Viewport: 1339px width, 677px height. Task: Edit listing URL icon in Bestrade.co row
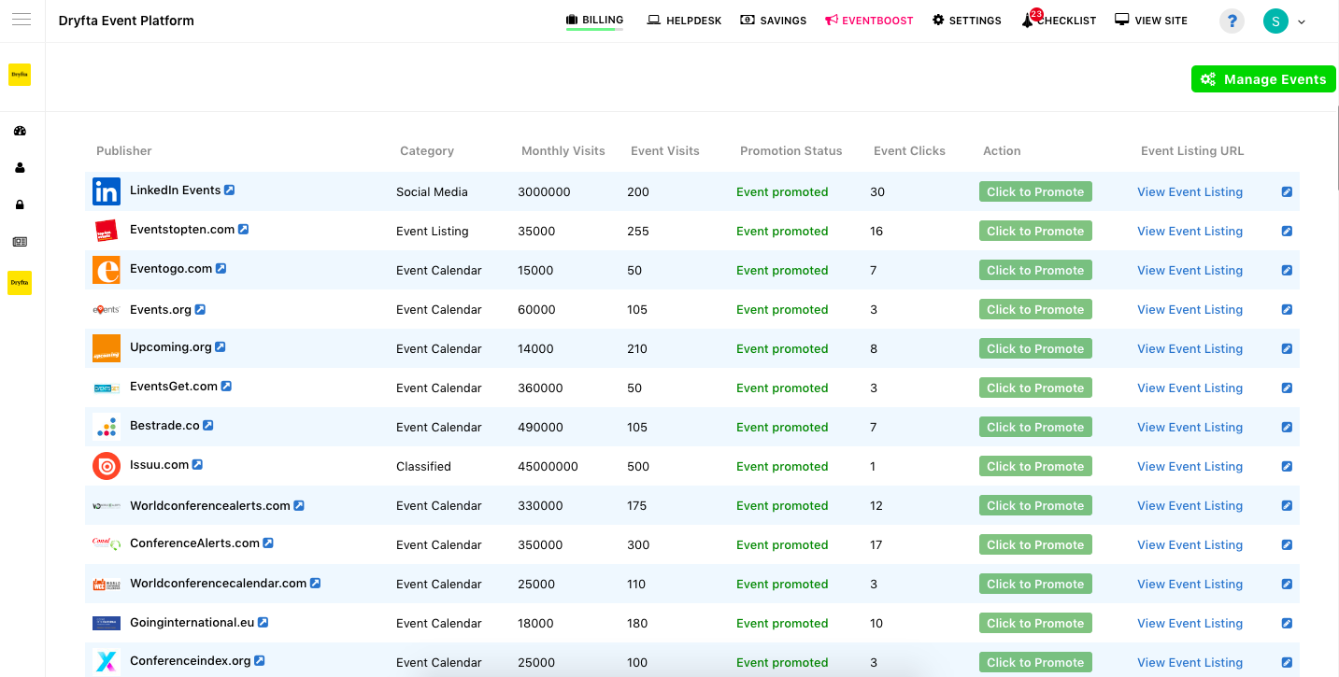[1287, 427]
